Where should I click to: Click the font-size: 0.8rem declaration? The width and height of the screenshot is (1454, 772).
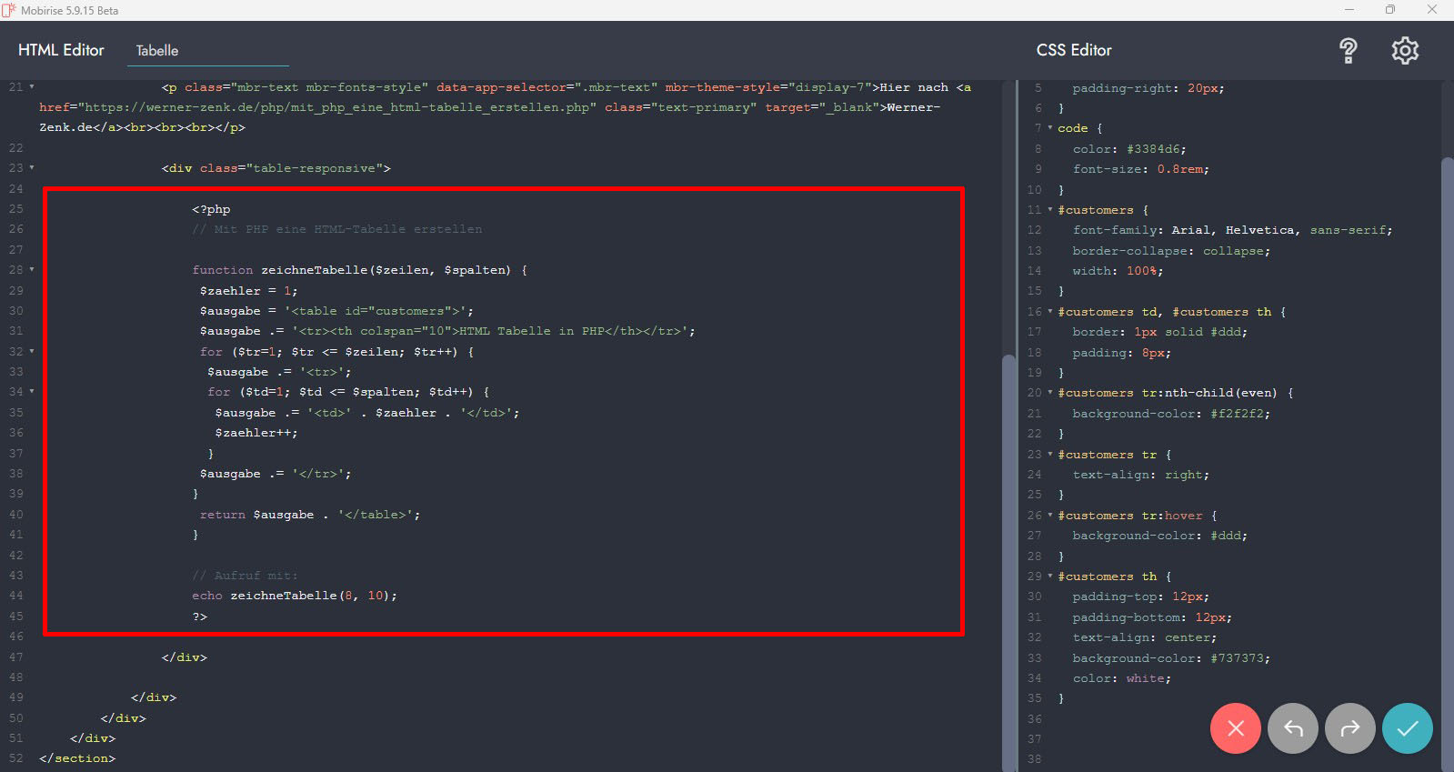[1141, 169]
